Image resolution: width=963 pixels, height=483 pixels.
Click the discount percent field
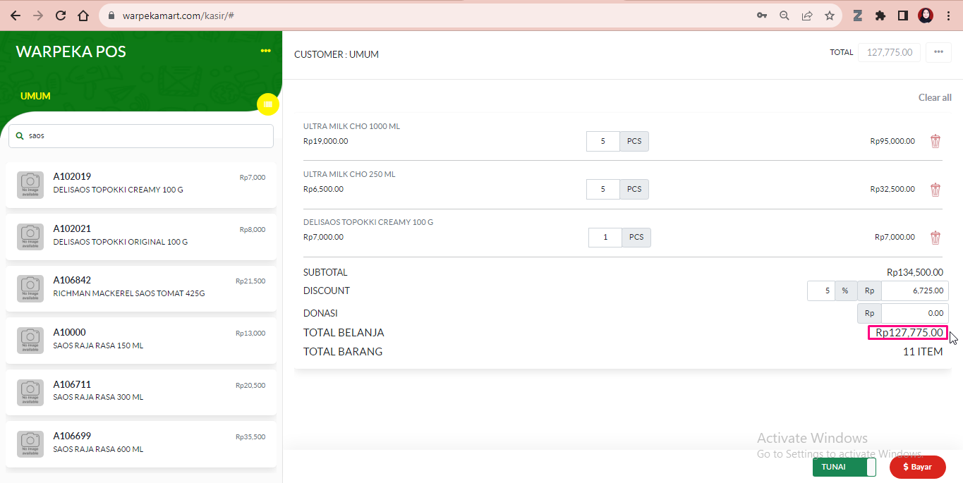[x=821, y=291]
